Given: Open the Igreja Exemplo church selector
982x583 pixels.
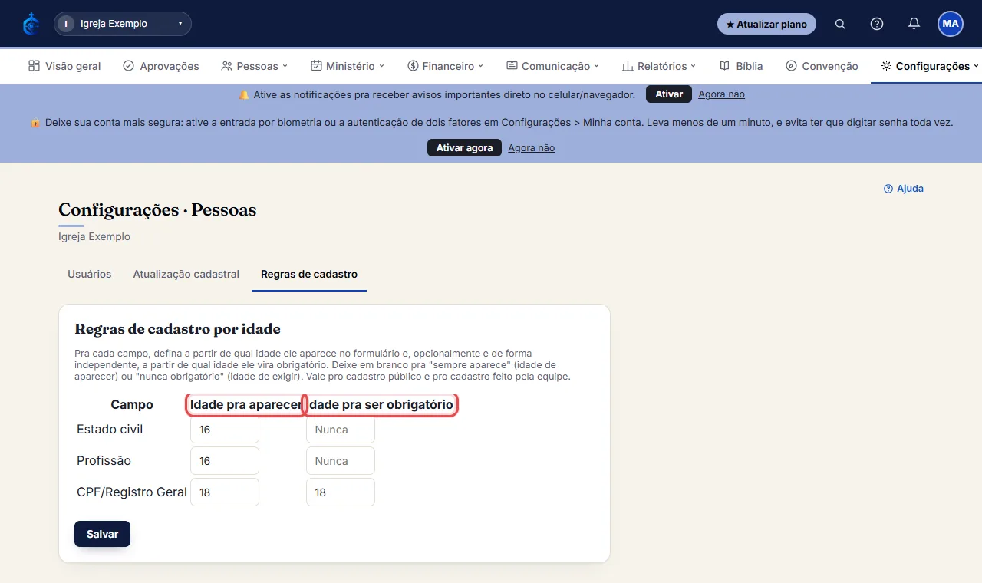Looking at the screenshot, I should tap(123, 24).
